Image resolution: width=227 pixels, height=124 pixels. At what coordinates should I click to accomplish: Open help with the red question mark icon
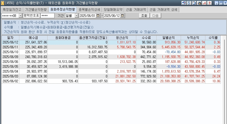pos(209,3)
